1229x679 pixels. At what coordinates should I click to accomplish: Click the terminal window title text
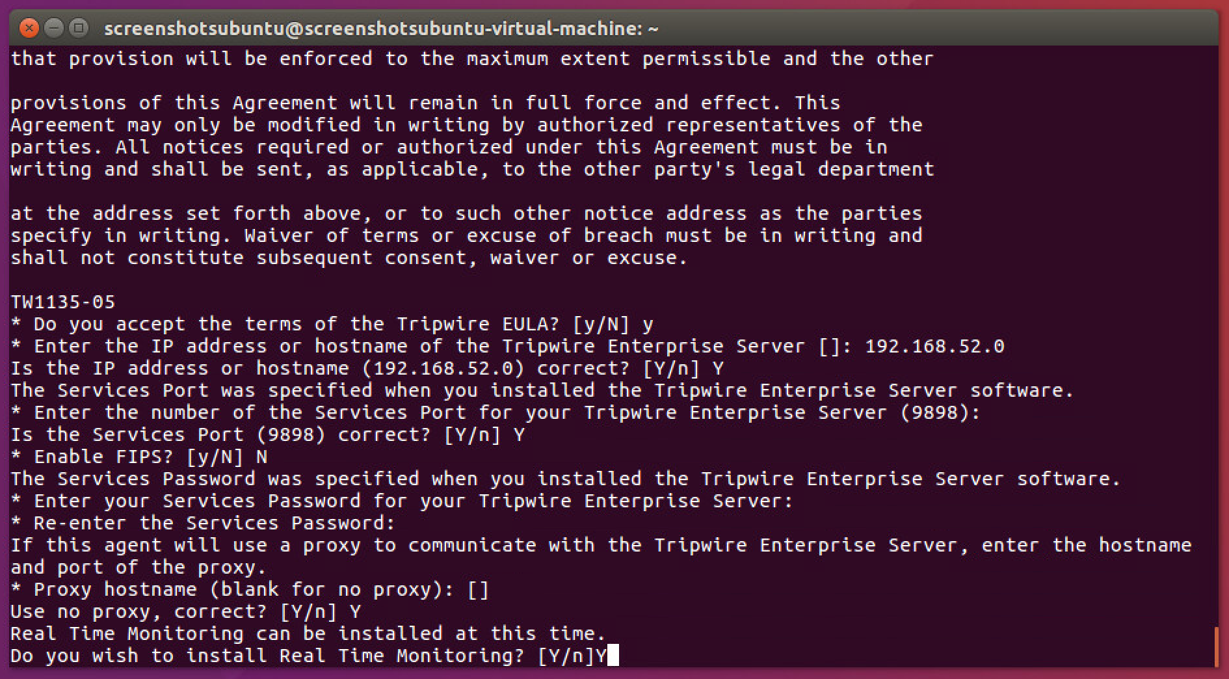click(x=381, y=29)
